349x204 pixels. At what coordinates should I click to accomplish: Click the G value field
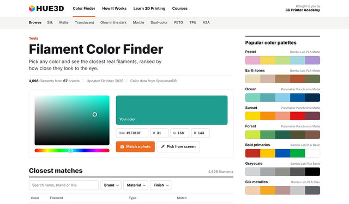(179, 133)
